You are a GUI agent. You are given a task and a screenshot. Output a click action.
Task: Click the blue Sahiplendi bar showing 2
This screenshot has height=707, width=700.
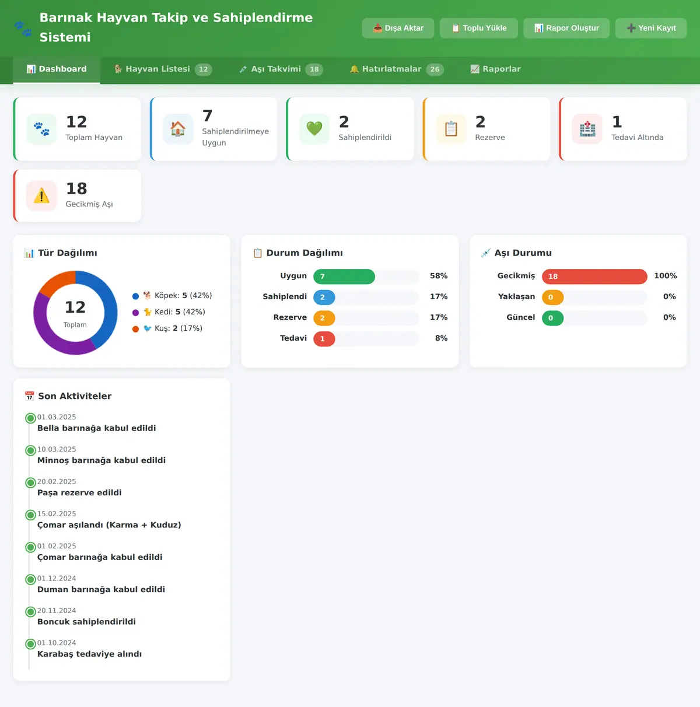(x=324, y=297)
